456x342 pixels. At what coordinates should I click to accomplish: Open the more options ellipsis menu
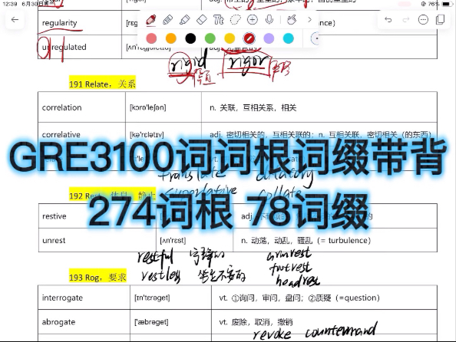pyautogui.click(x=423, y=20)
